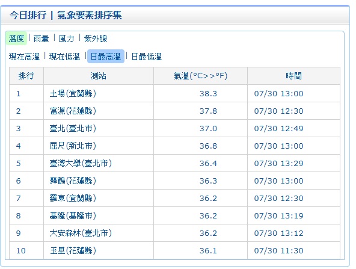Click the time 07/30 13:29
The height and width of the screenshot is (269, 356).
(278, 163)
